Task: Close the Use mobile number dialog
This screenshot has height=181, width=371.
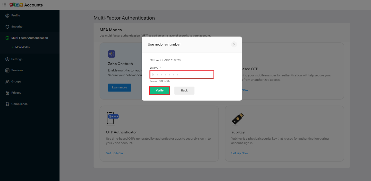Action: pos(234,44)
